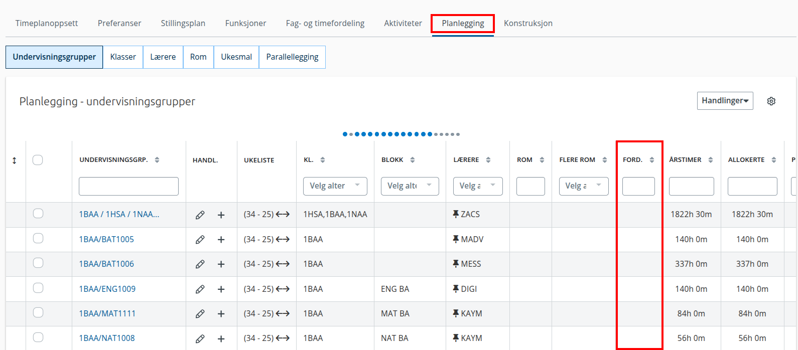Select checkbox for 1BAA/NAT1008 row
The image size is (798, 350).
point(38,337)
